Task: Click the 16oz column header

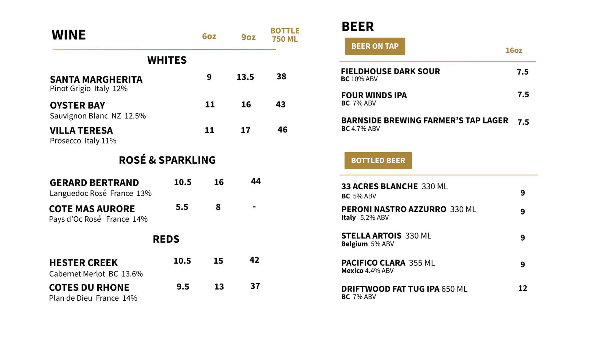Action: 514,51
